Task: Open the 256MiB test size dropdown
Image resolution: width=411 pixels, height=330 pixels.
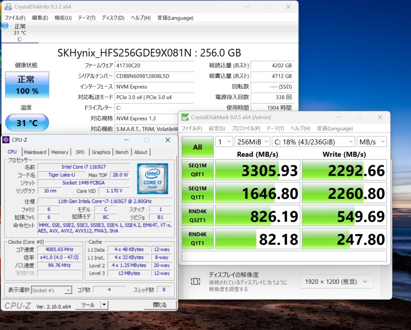Action: pos(252,142)
